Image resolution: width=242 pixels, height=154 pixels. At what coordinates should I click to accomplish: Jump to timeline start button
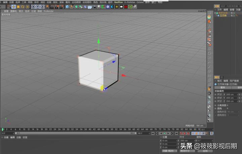(158, 133)
